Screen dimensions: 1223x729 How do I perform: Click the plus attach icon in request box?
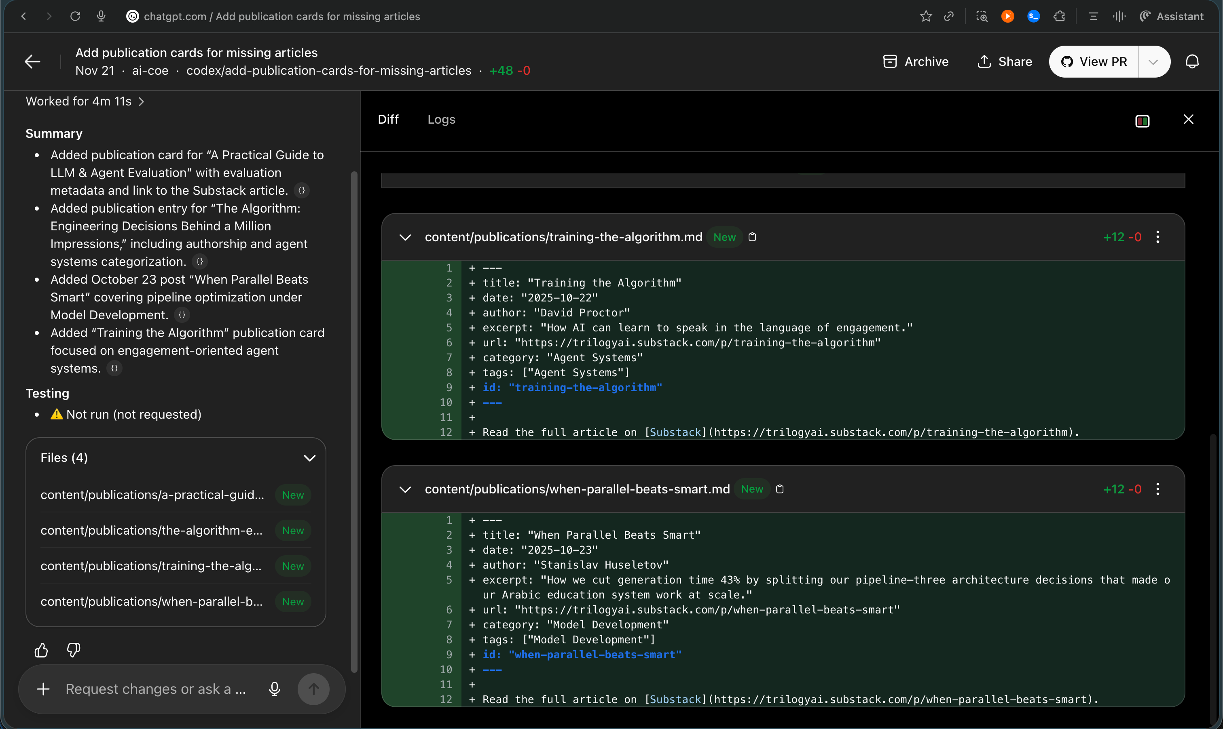[x=43, y=689]
